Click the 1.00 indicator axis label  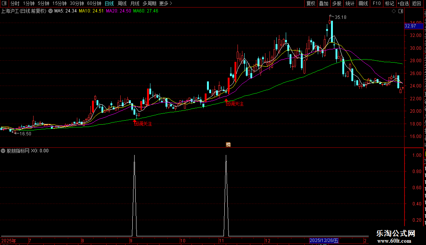[417, 155]
